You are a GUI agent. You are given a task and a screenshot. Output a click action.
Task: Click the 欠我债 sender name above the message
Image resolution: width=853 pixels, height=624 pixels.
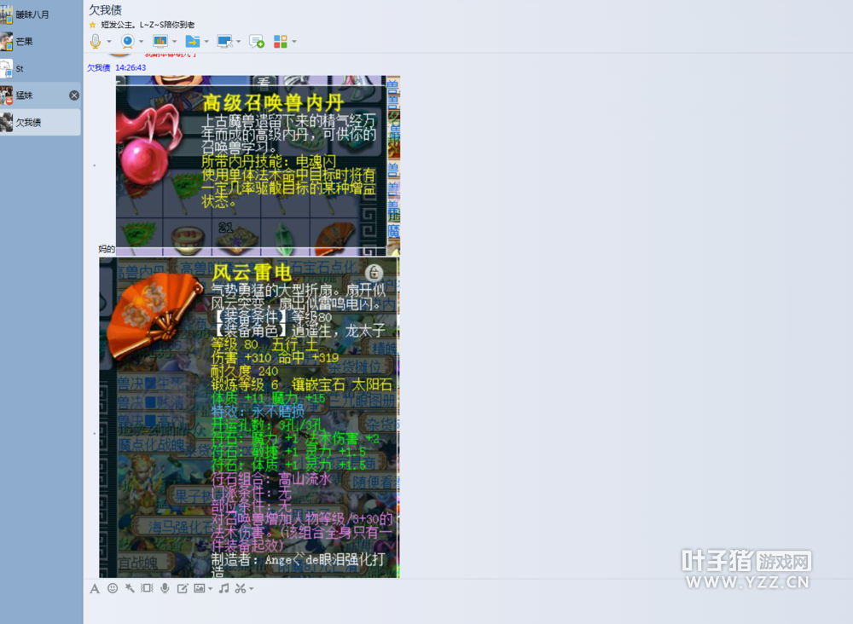point(98,68)
